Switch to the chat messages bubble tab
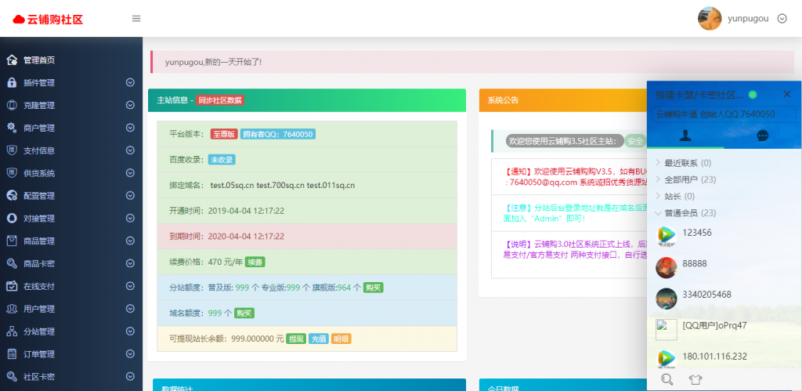Viewport: 802px width, 391px height. [x=762, y=136]
